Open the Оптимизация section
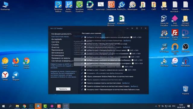The width and height of the screenshot is (193, 109). tap(58, 55)
